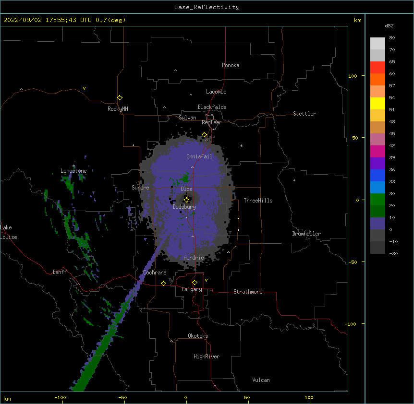Click the asterisk marker east of RedDeer
Screen dimensions: 414x404
(x=241, y=145)
